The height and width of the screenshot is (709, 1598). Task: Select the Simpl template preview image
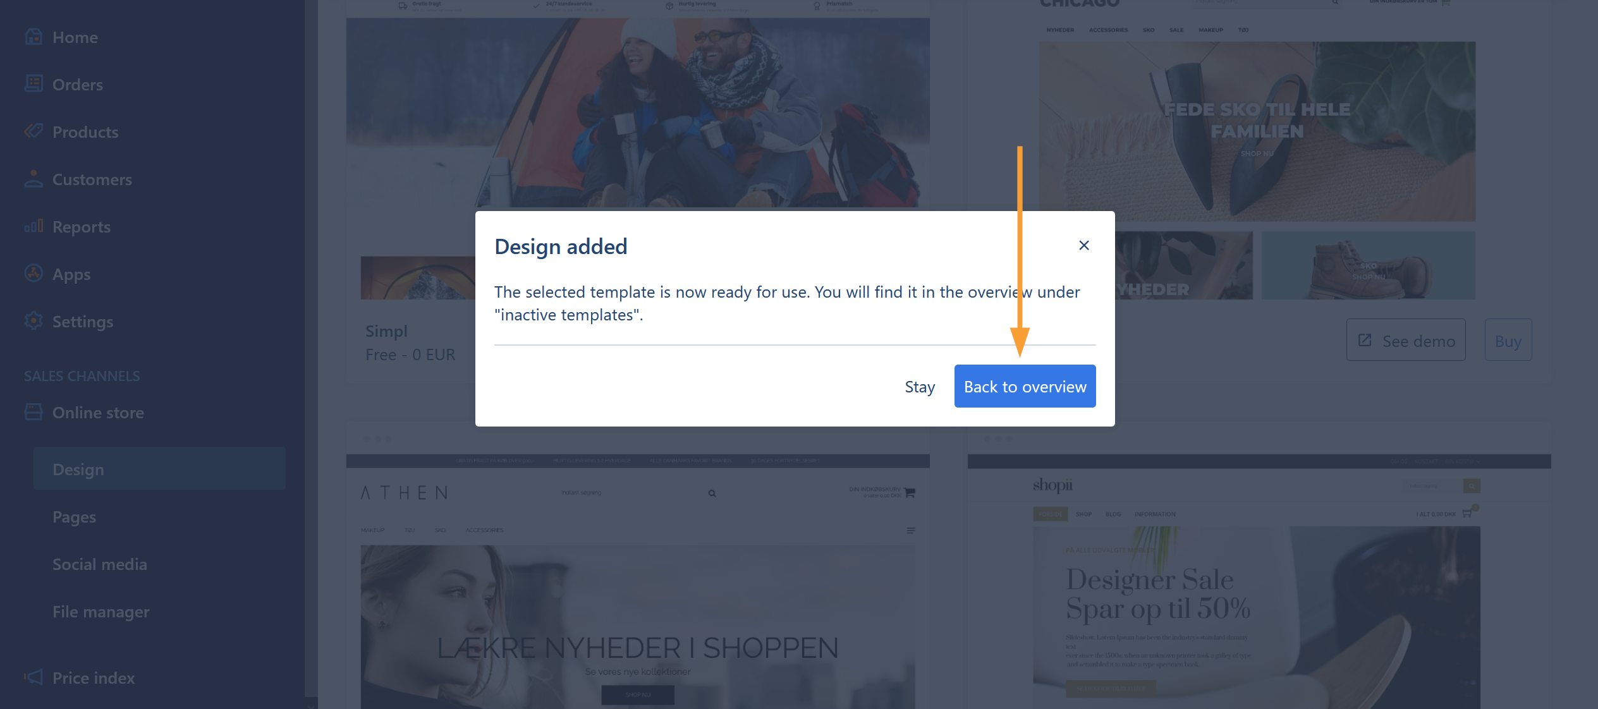tap(638, 112)
